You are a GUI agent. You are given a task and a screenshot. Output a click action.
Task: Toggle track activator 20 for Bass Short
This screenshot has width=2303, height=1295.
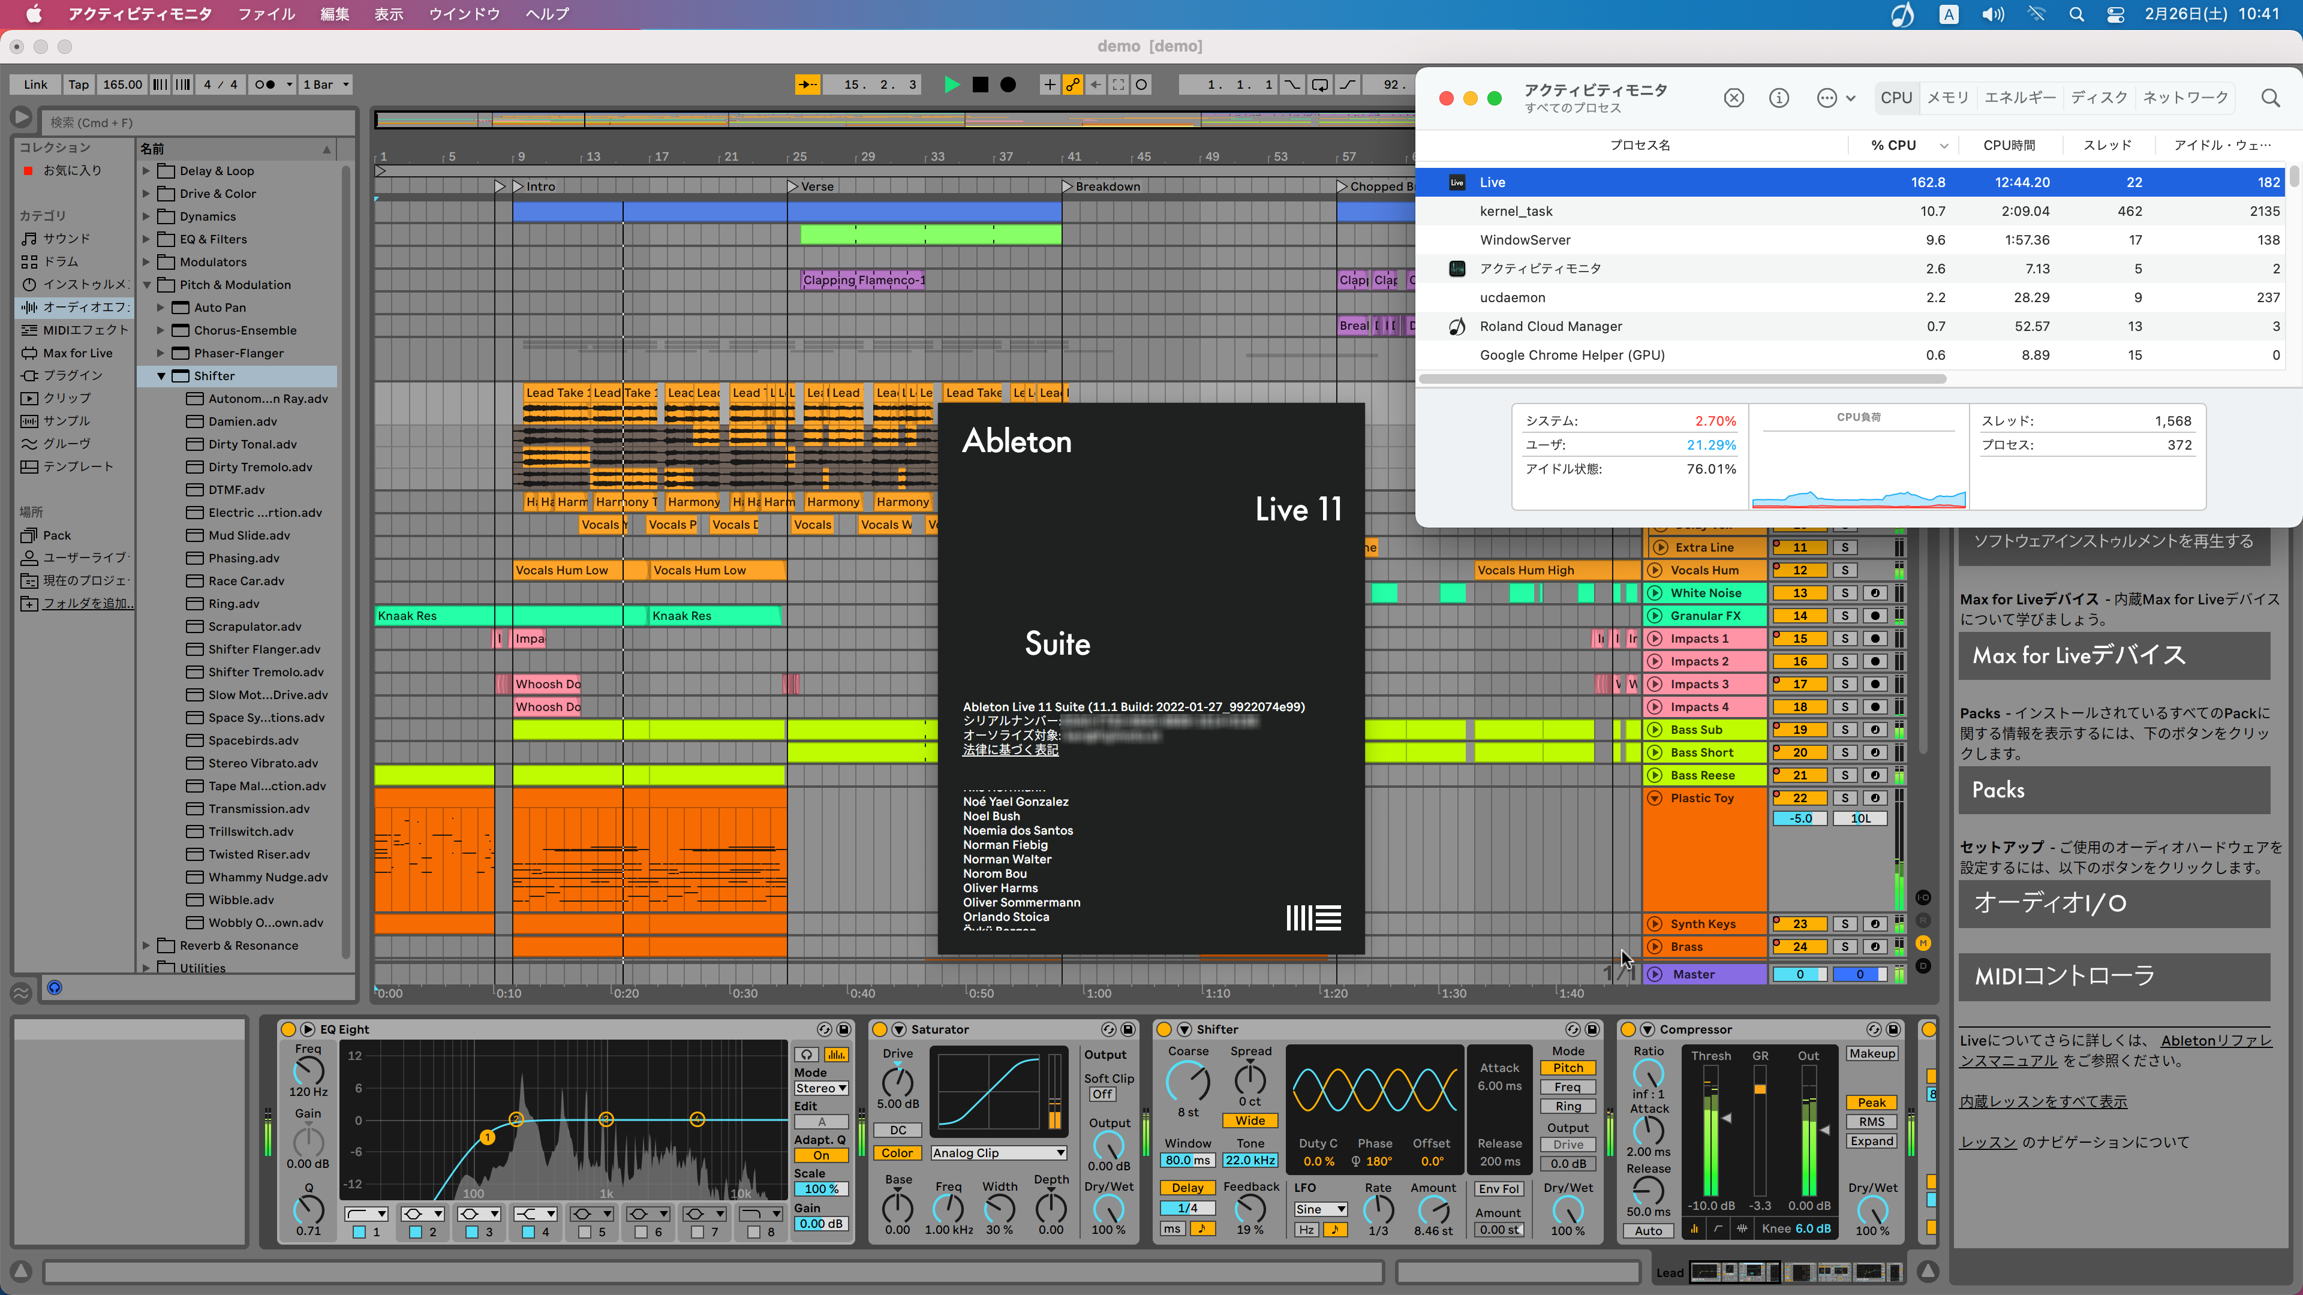(x=1800, y=752)
